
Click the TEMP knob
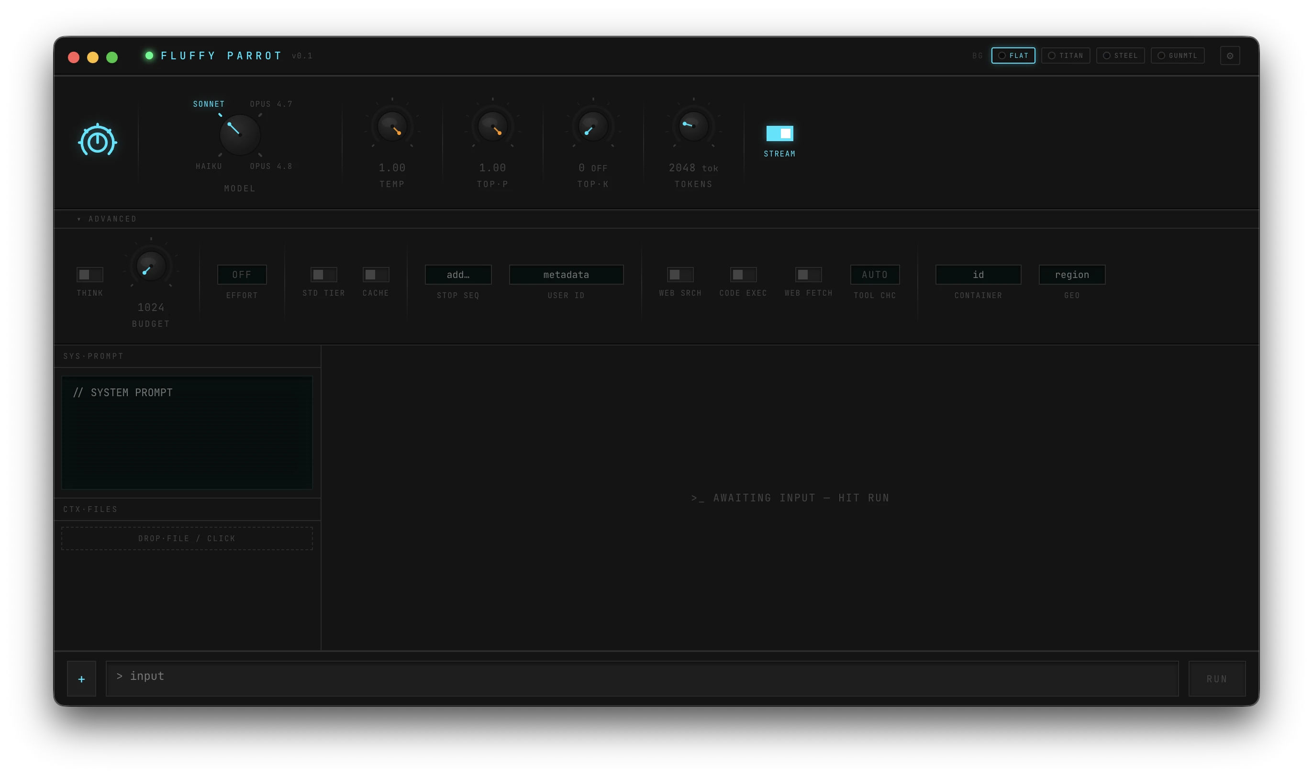coord(392,126)
